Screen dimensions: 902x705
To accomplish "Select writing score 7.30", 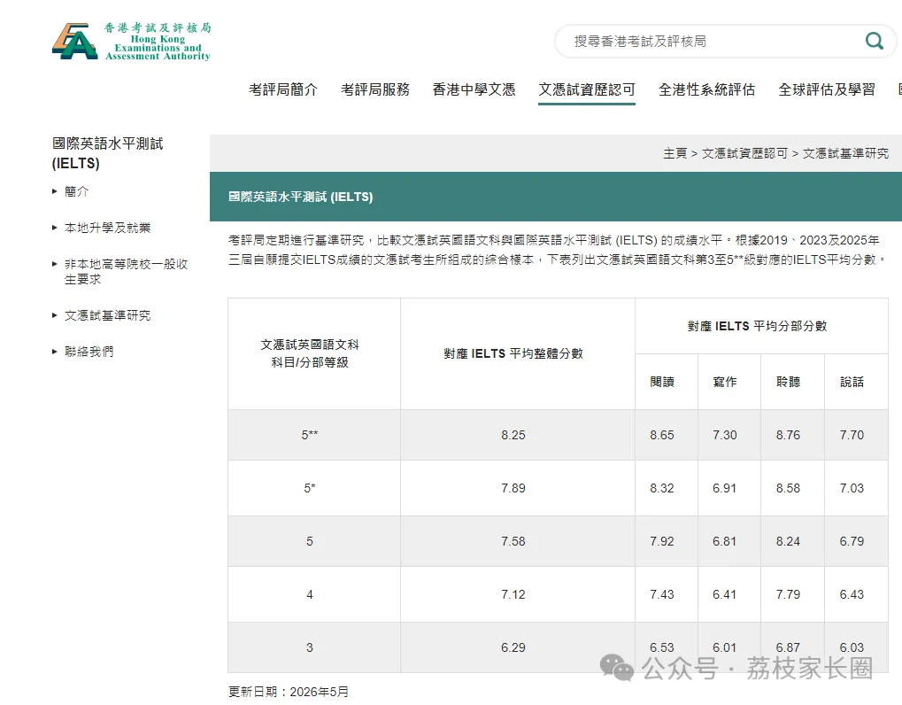I will click(x=725, y=435).
